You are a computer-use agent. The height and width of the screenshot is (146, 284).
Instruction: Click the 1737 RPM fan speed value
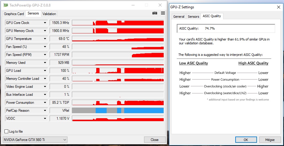(60, 55)
